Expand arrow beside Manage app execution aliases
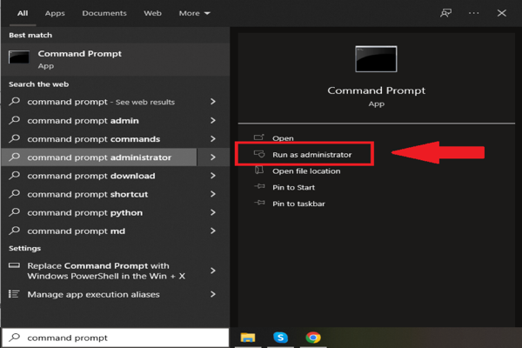The width and height of the screenshot is (522, 348). click(x=213, y=294)
